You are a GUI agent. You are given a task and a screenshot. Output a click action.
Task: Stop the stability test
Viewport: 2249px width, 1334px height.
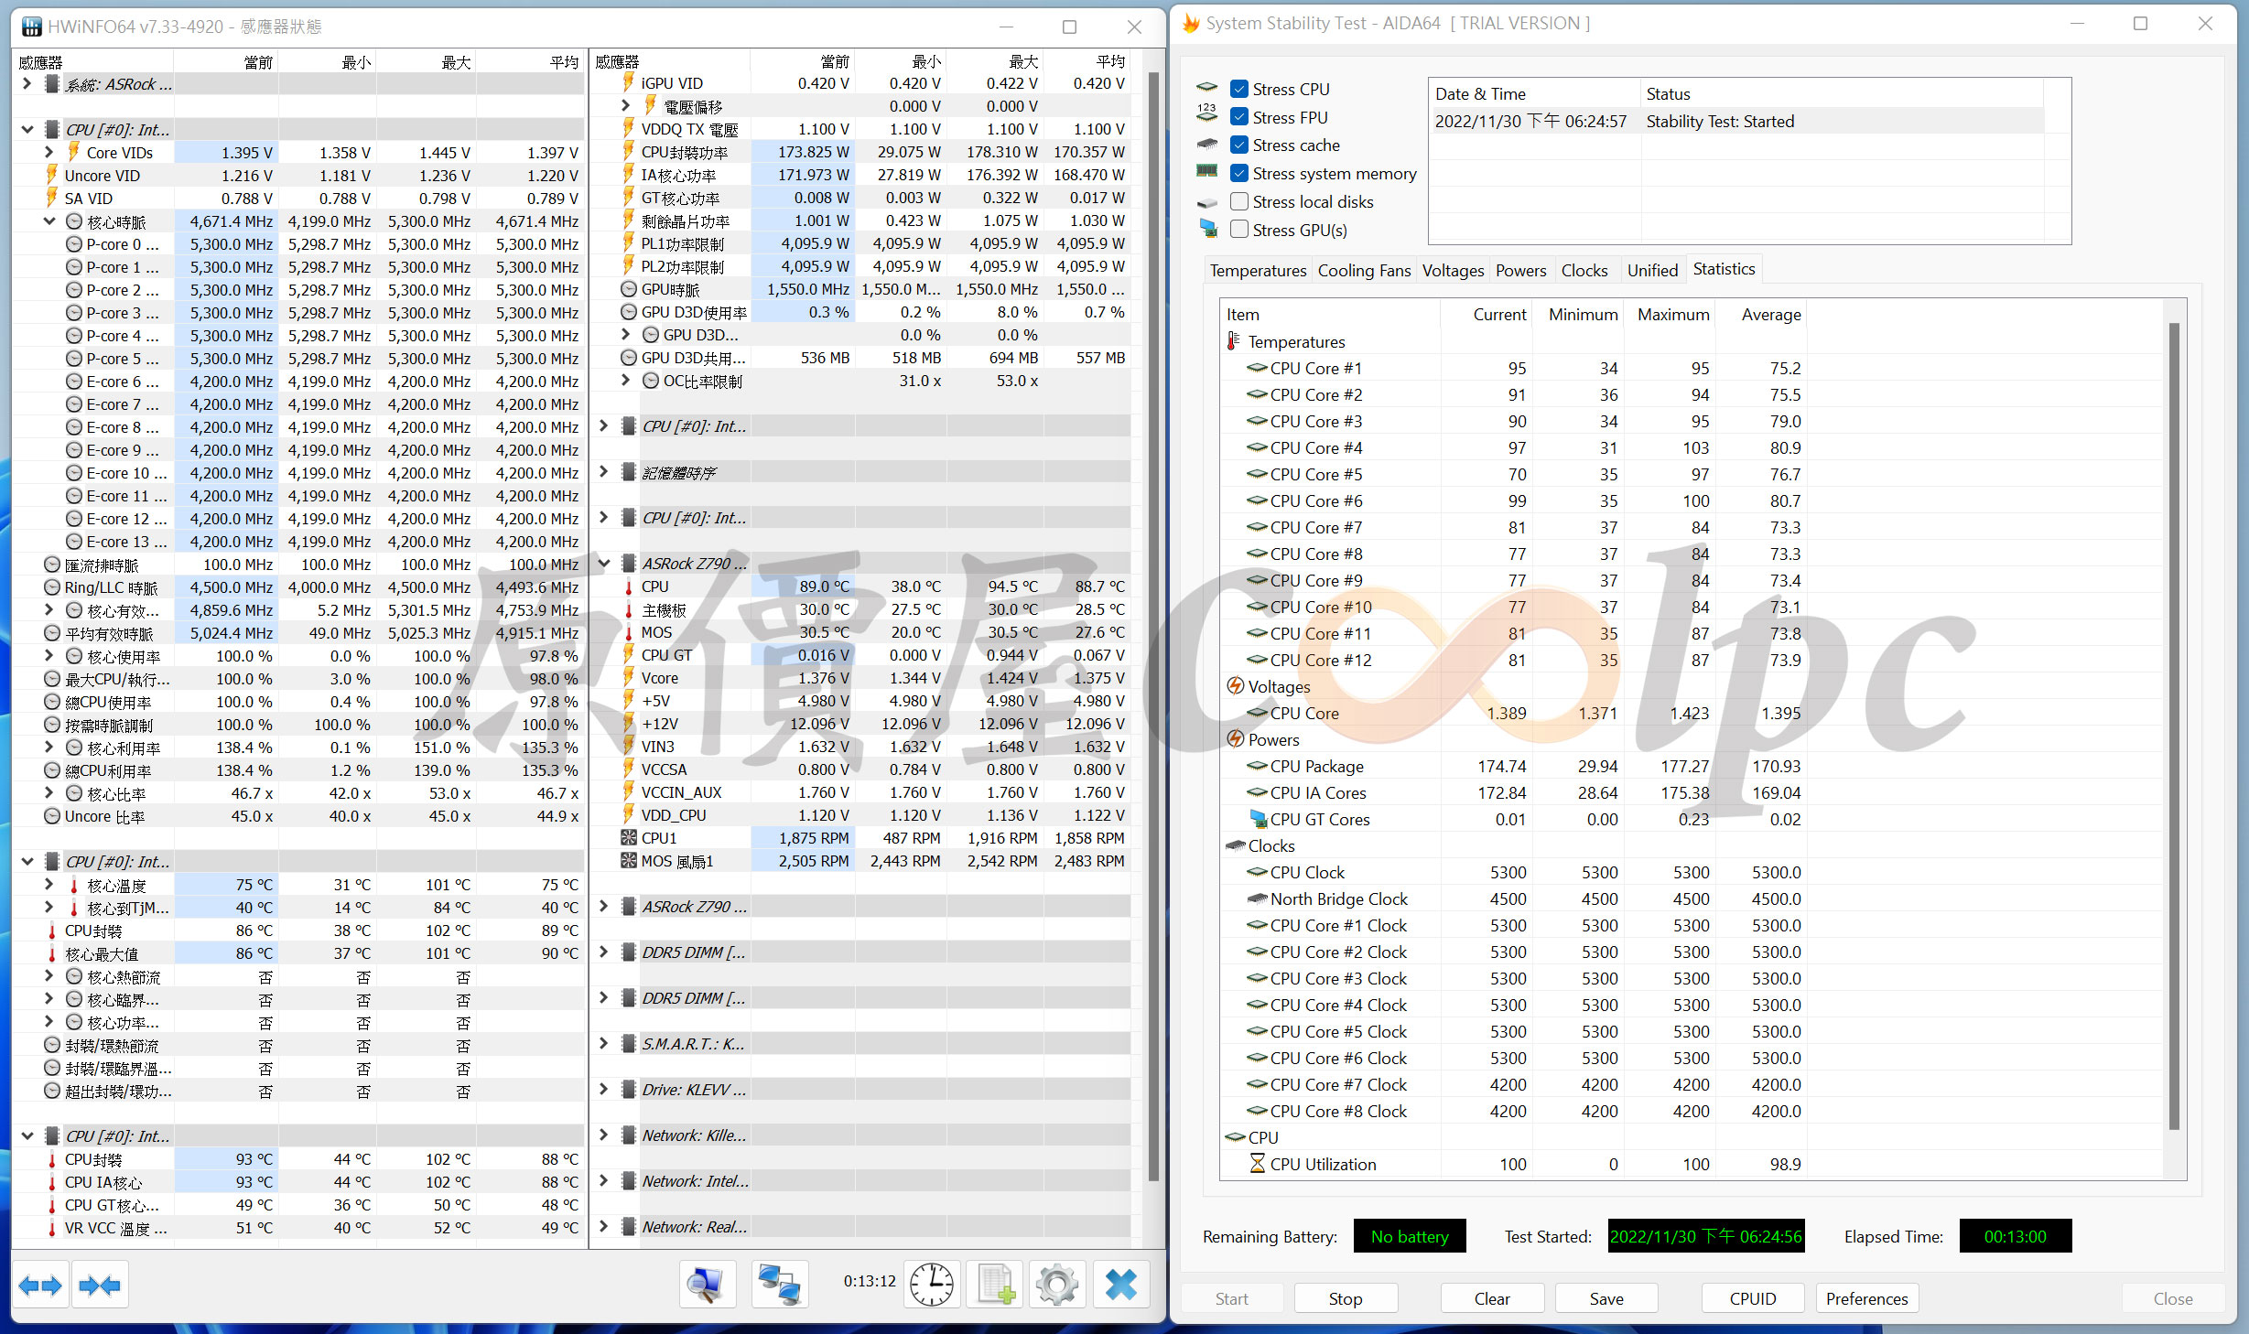click(1345, 1298)
